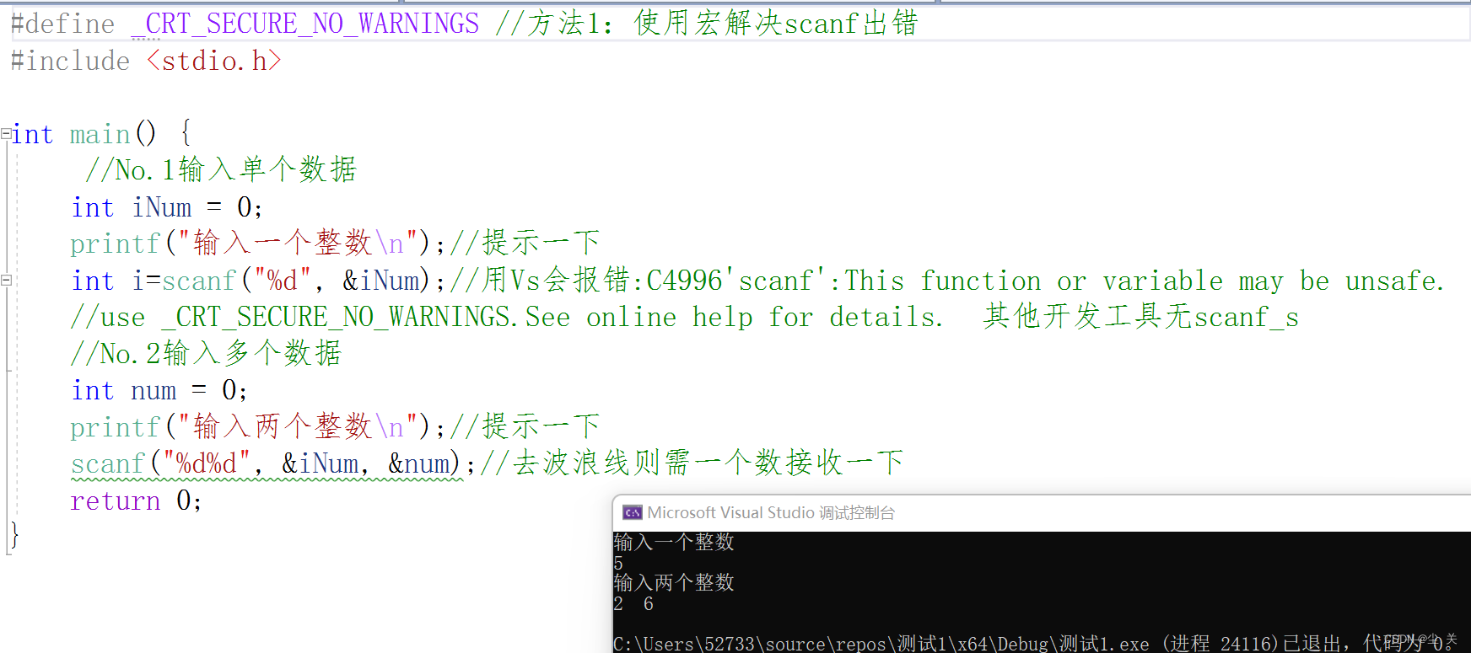
Task: Click the #define _CRT_SECURE_NO_WARNINGS macro
Action: click(x=245, y=24)
